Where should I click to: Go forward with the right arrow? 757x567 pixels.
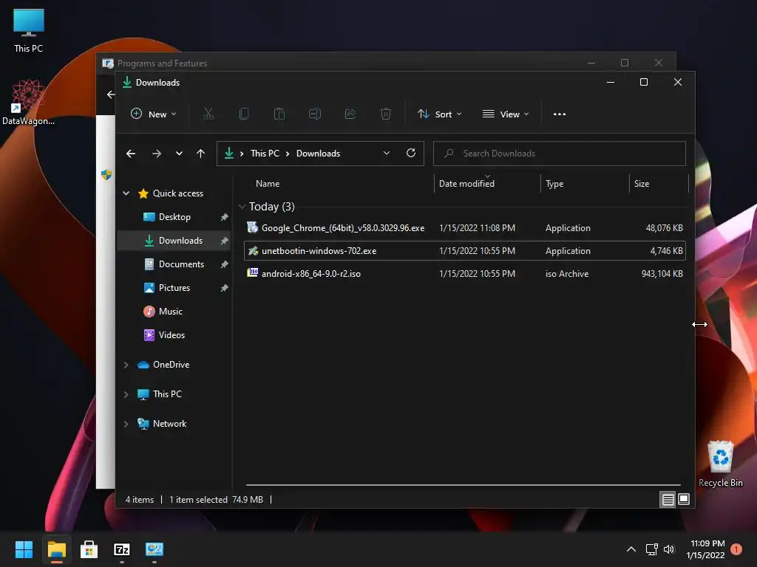coord(157,154)
